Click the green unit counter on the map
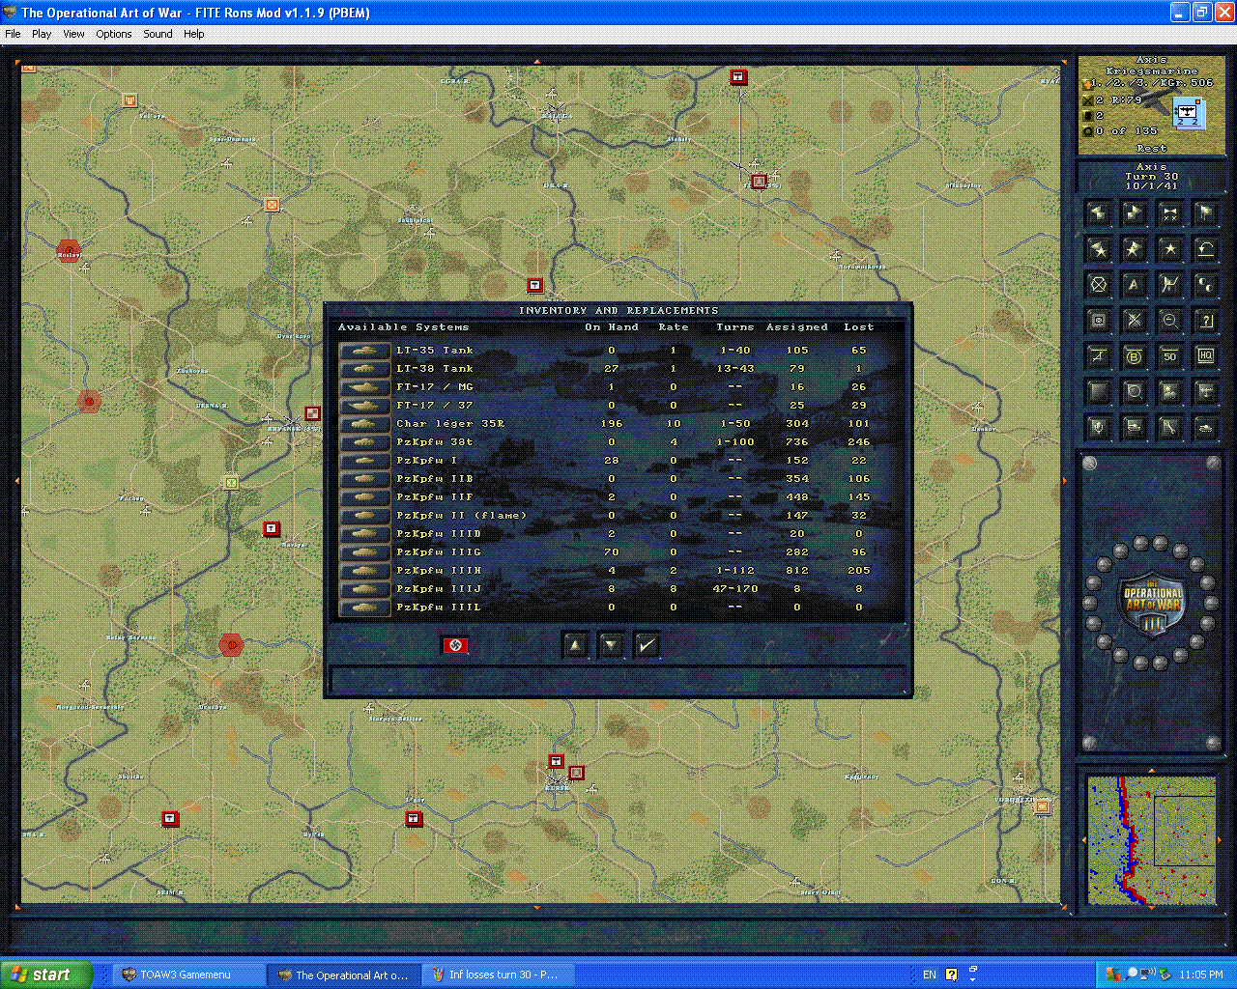Image resolution: width=1237 pixels, height=989 pixels. (x=231, y=482)
